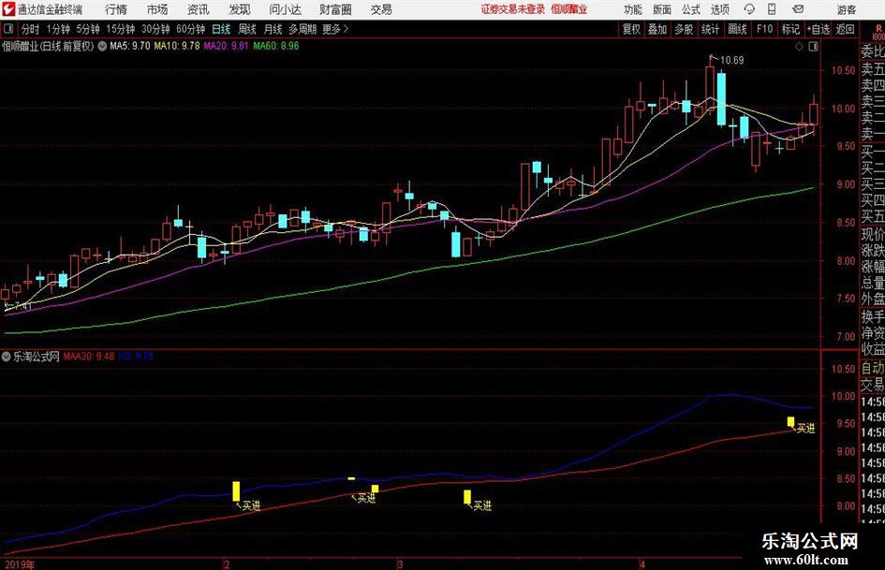Add stock with +自选 button
Viewport: 885px width, 570px height.
(818, 29)
